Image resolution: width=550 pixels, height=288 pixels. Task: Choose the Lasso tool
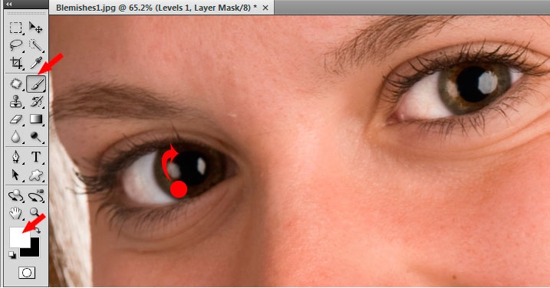pyautogui.click(x=16, y=45)
